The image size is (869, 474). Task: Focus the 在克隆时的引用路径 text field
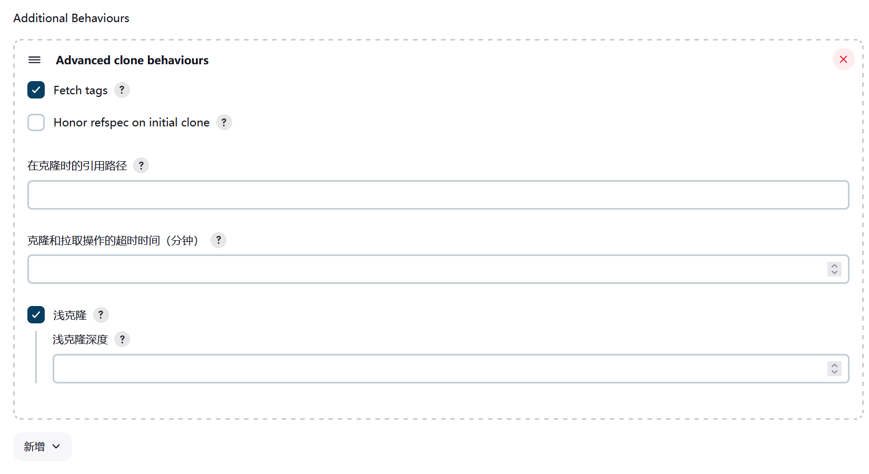point(438,195)
